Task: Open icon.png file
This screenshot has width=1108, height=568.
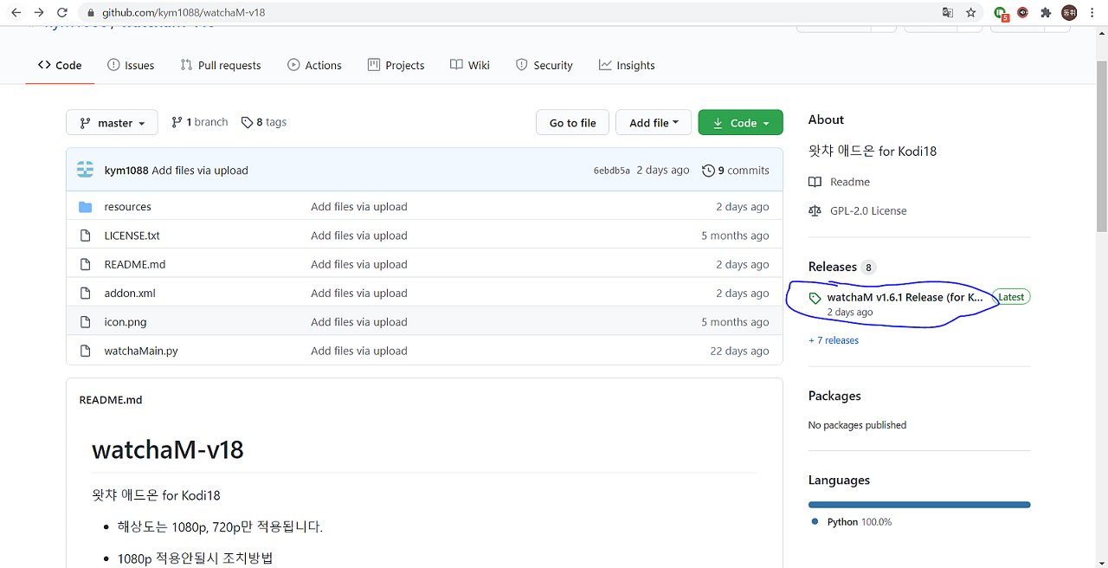Action: (126, 322)
